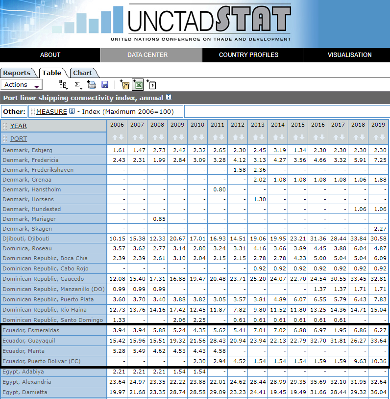Click the UNCTADSTAT logo
This screenshot has width=390, height=399.
pyautogui.click(x=209, y=23)
